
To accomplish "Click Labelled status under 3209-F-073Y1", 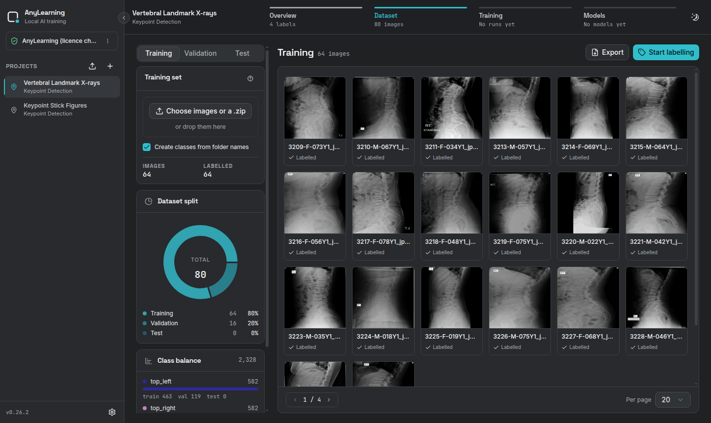I will [303, 158].
